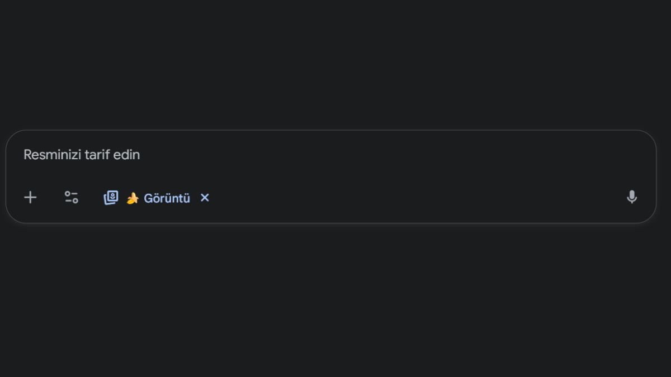Remove the Görüntü chip with the X
This screenshot has height=377, width=671.
[205, 198]
